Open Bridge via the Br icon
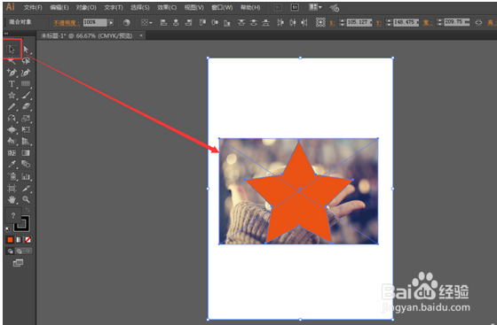The image size is (497, 325). (278, 7)
